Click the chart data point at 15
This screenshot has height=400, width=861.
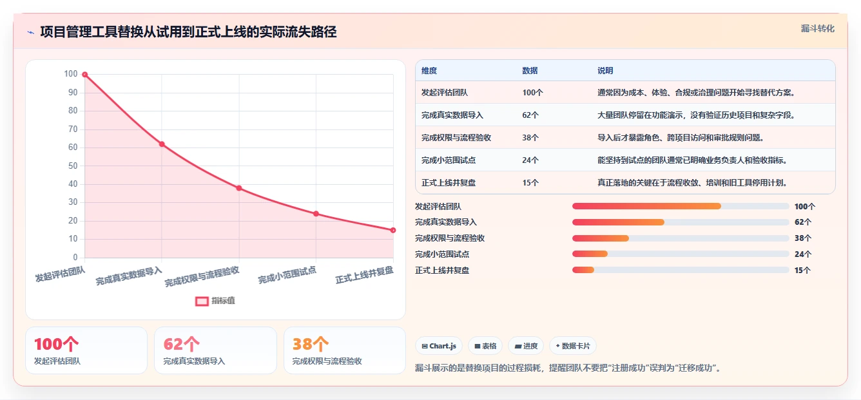[x=393, y=230]
